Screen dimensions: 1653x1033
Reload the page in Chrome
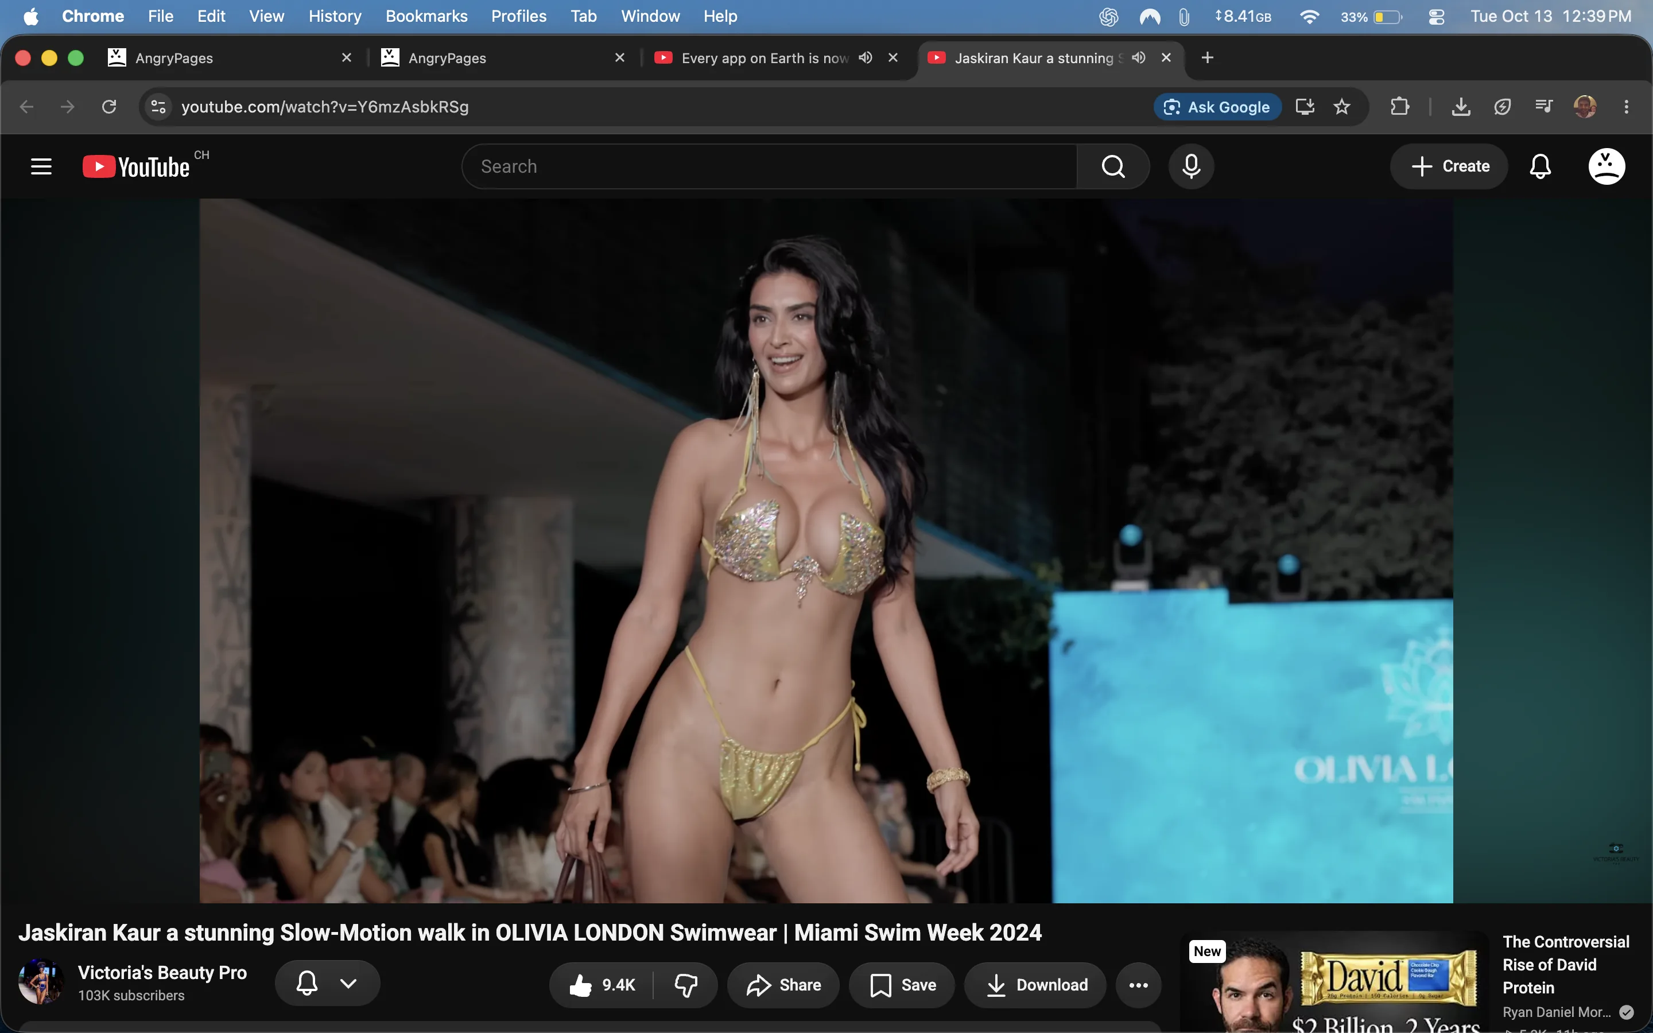108,107
